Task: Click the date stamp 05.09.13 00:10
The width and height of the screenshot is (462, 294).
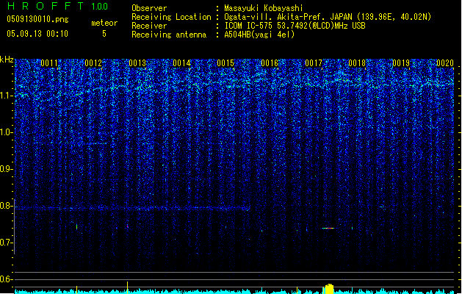Action: 37,34
